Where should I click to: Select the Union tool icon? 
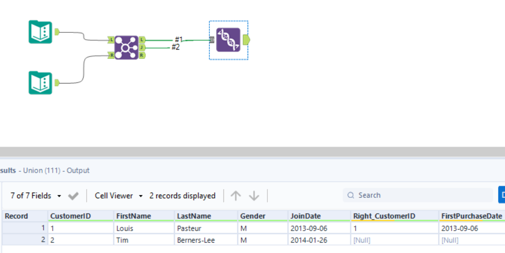click(228, 40)
